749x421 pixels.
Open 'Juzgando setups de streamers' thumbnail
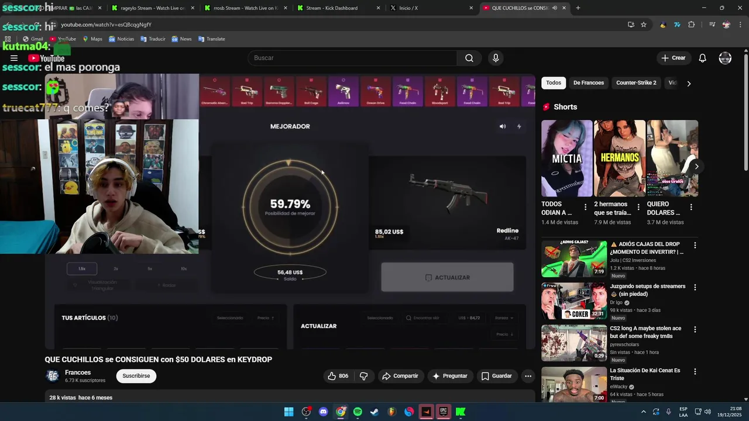[574, 301]
